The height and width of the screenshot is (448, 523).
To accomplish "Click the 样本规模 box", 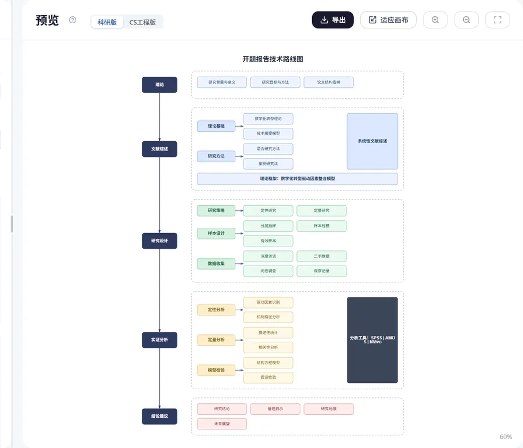I will click(x=321, y=226).
